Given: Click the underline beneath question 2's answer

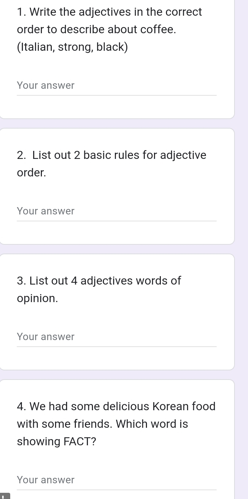Looking at the screenshot, I should click(x=117, y=221).
